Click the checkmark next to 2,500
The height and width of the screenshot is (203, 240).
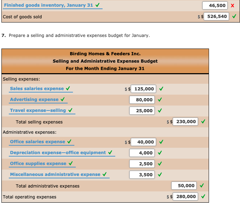coord(160,164)
